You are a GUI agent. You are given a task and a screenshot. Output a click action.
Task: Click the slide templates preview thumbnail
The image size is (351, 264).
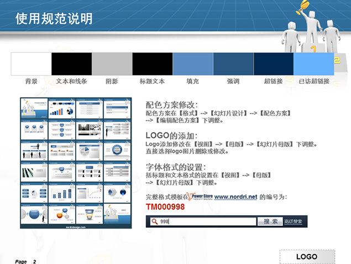pyautogui.click(x=76, y=163)
